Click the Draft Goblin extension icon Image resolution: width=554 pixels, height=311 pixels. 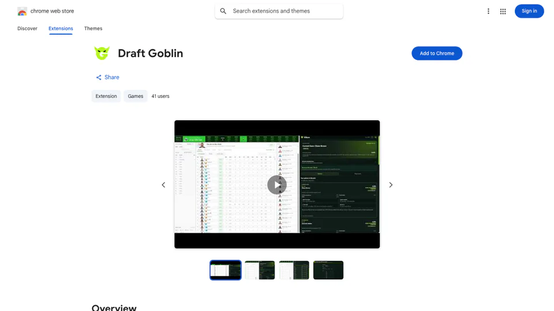[x=102, y=53]
